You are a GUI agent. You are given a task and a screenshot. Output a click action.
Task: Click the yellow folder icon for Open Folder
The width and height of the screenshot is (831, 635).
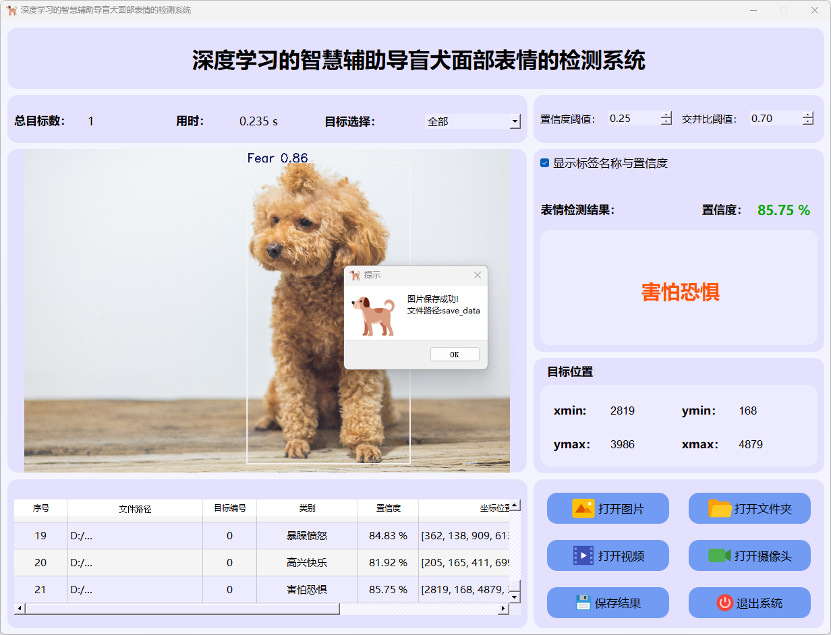click(720, 508)
